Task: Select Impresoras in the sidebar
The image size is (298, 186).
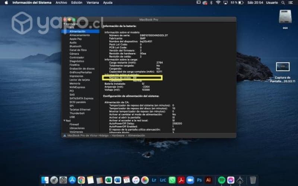Action: pos(76,76)
